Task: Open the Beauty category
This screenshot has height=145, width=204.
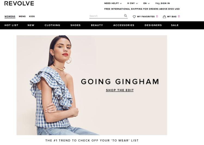Action: pos(97,25)
